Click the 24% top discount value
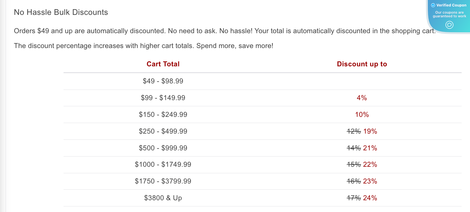Image resolution: width=470 pixels, height=212 pixels. (x=370, y=198)
